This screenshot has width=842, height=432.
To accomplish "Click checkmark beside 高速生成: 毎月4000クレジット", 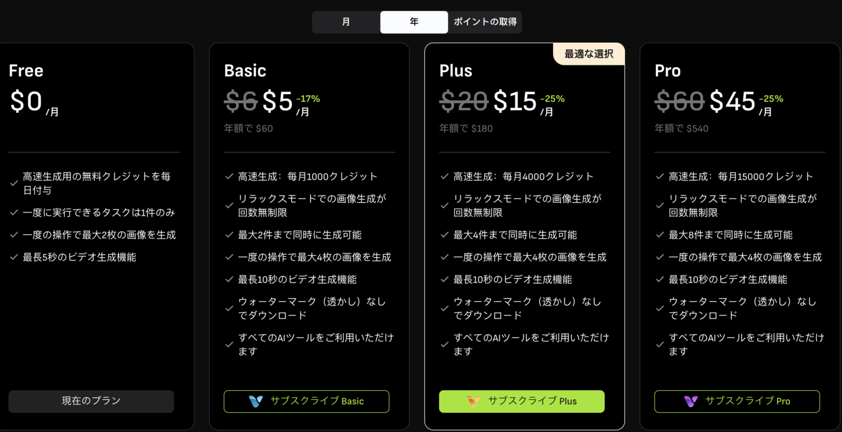I will 445,176.
